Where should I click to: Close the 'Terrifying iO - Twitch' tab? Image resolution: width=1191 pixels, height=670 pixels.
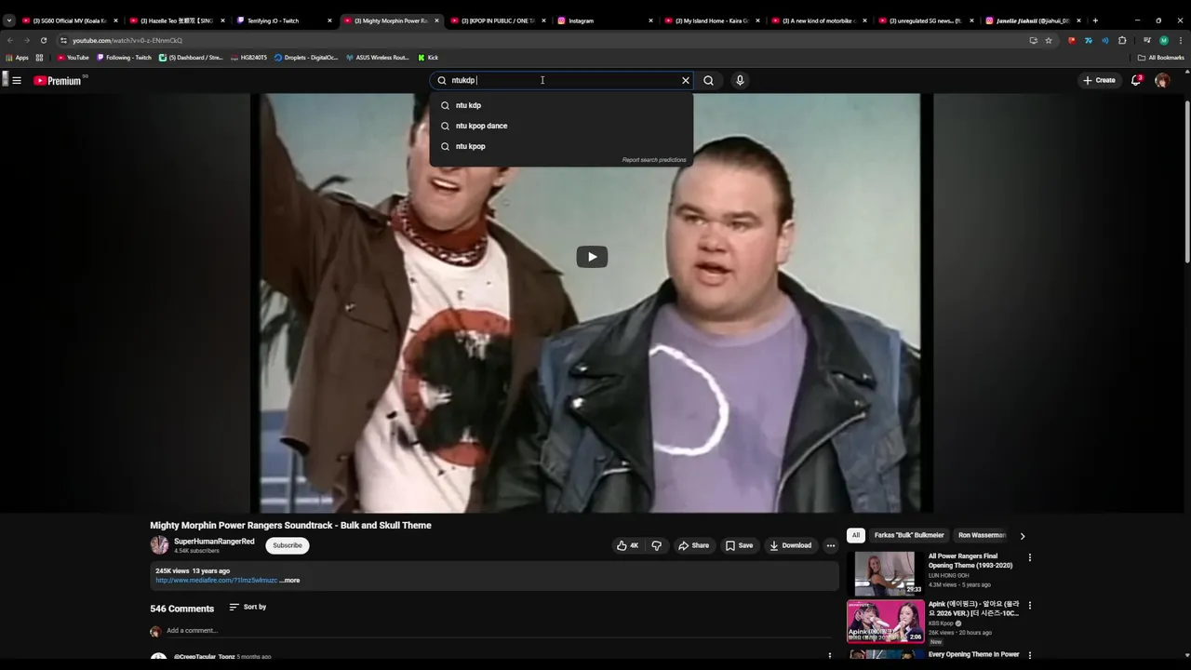(329, 20)
